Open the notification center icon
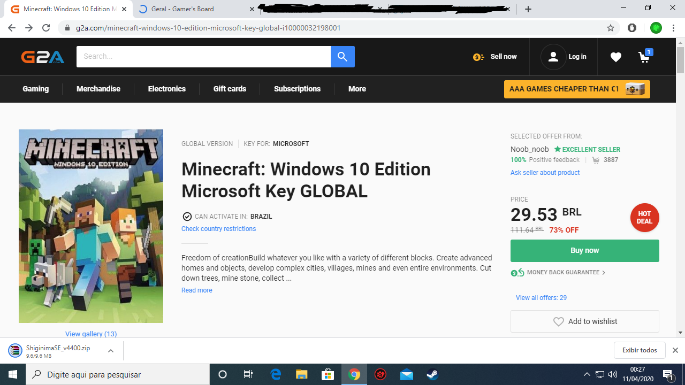This screenshot has height=385, width=685. [668, 375]
